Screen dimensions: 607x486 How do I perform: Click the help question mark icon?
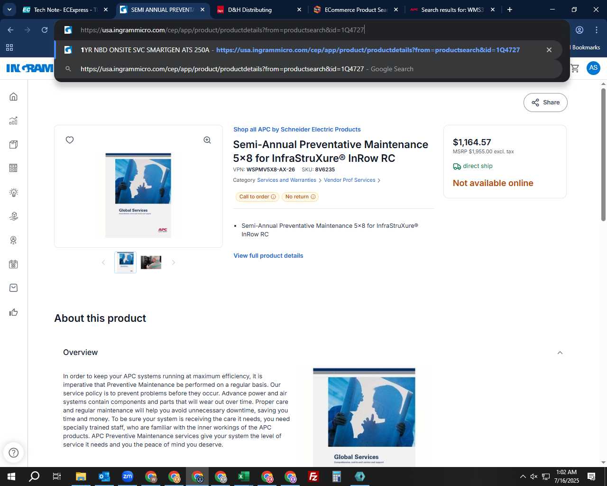click(x=14, y=452)
